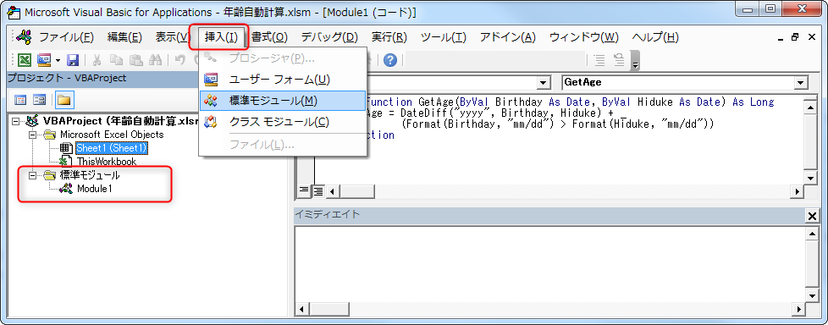Choose ユーザー フォーム(U) from the insert menu
Image resolution: width=828 pixels, height=325 pixels.
(283, 80)
